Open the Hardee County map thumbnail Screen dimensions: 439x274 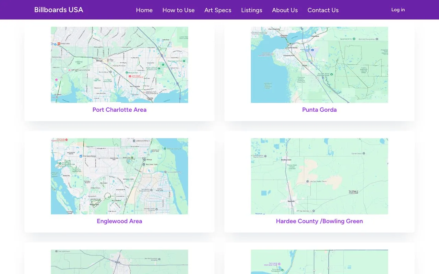(x=319, y=176)
